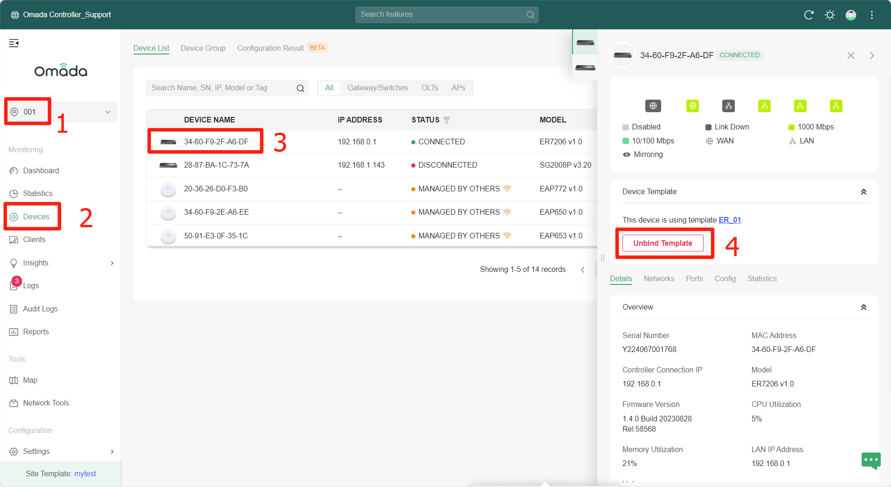The image size is (891, 487).
Task: Select the second device thumbnail in panel strip
Action: point(585,68)
